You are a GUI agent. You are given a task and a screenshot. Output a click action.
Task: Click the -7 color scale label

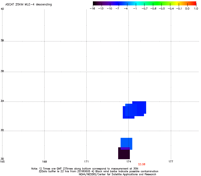click(x=117, y=9)
